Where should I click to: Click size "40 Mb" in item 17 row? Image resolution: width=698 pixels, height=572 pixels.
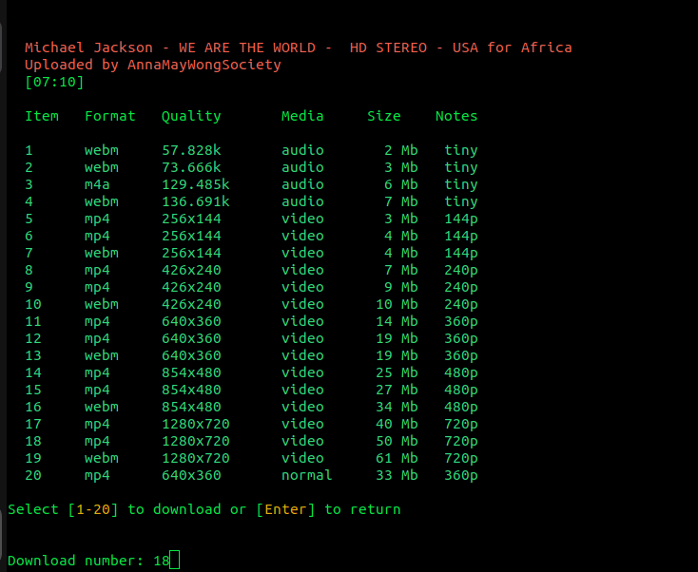coord(397,425)
